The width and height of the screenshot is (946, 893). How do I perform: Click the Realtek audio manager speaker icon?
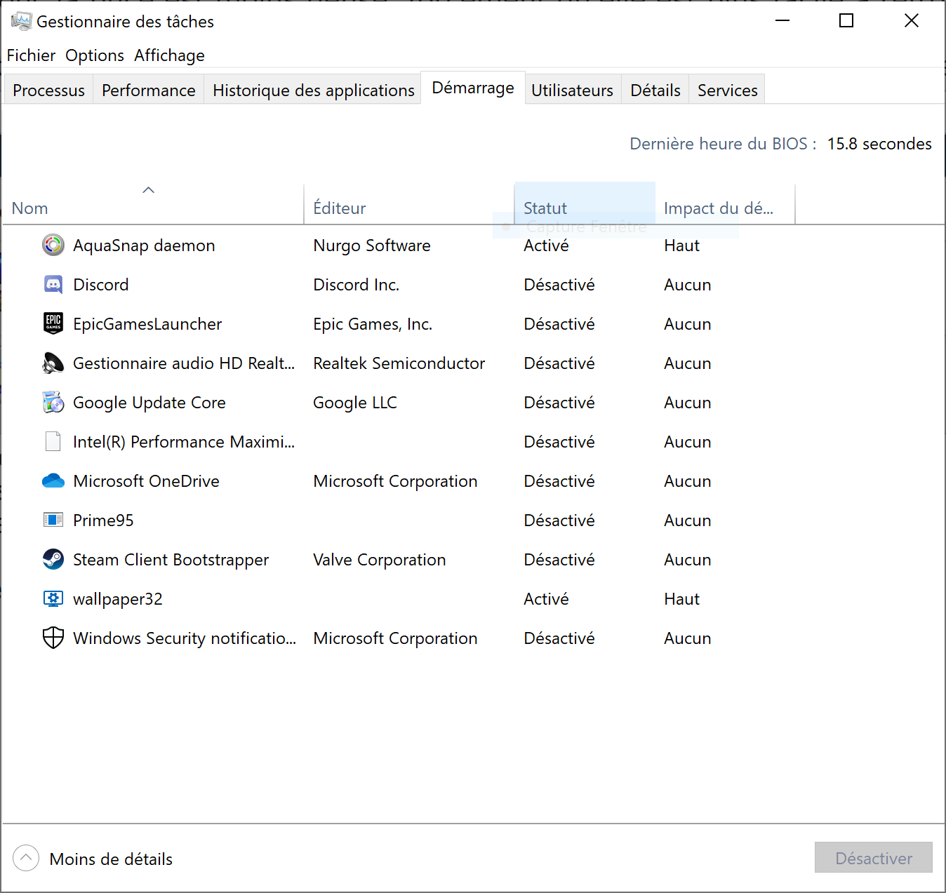click(x=53, y=363)
